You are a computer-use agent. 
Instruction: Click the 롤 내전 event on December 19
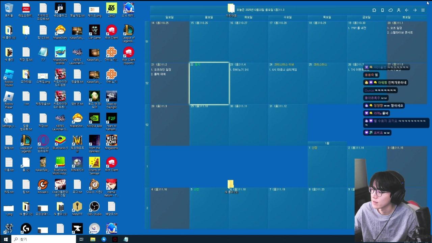356,28
